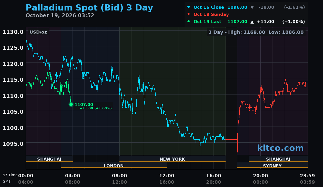Image resolution: width=323 pixels, height=187 pixels.
Task: Click the date "October 19, 2026 03:52"
Action: [60, 15]
